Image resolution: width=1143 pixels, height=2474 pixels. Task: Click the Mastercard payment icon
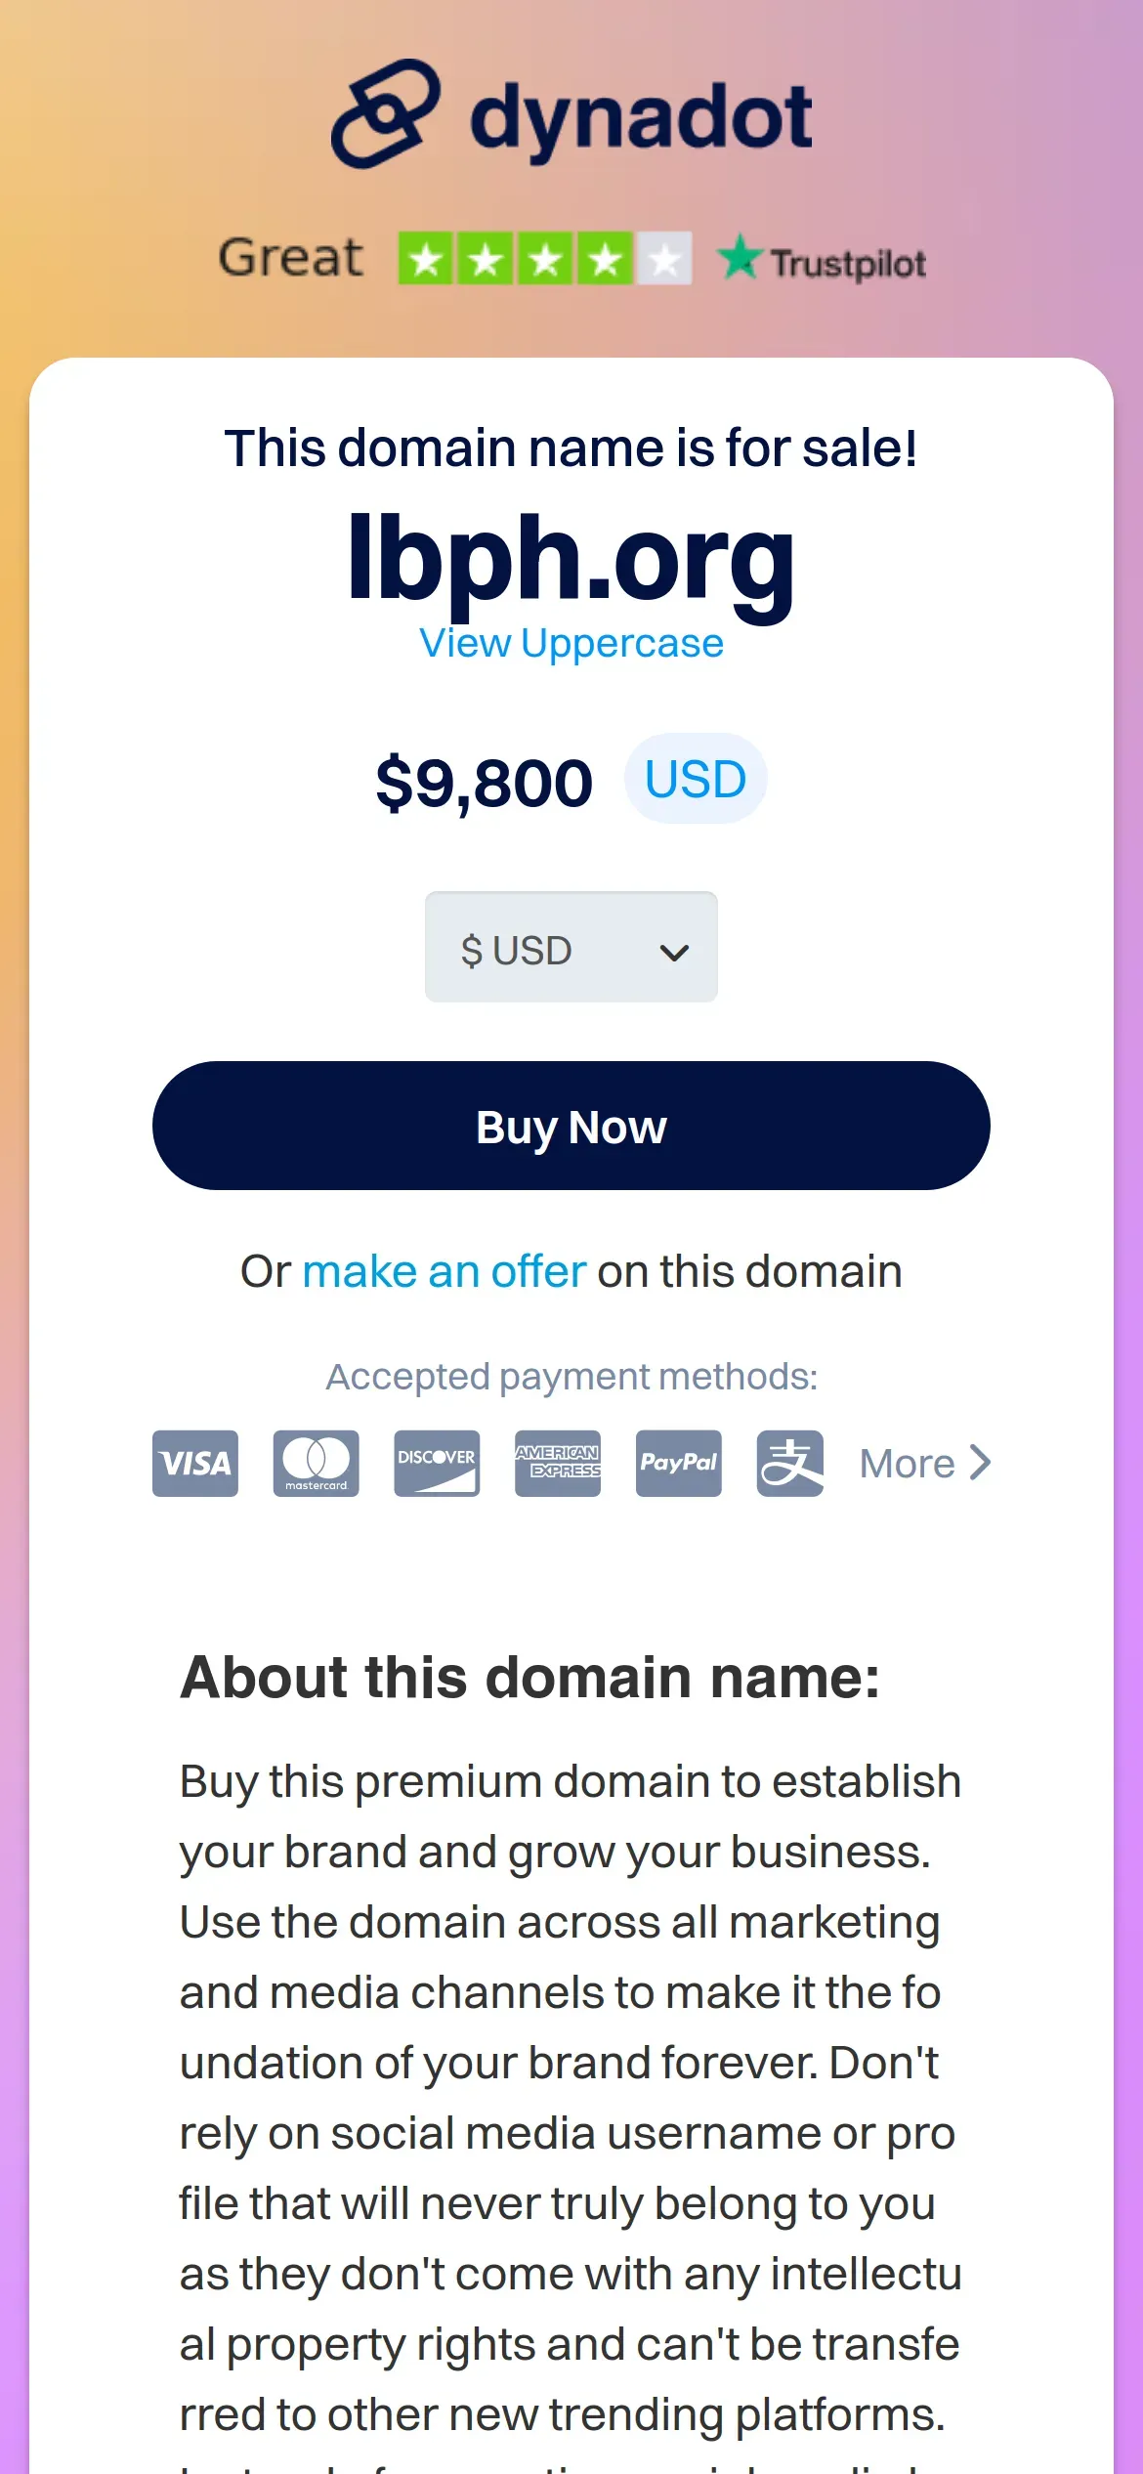point(316,1463)
